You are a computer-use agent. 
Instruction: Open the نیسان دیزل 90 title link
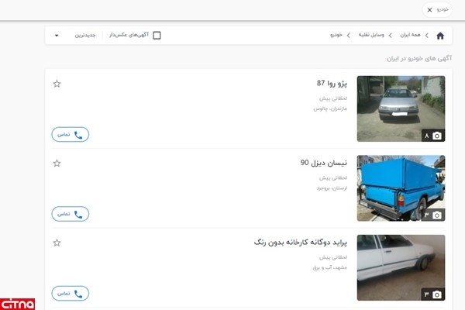[x=323, y=163]
